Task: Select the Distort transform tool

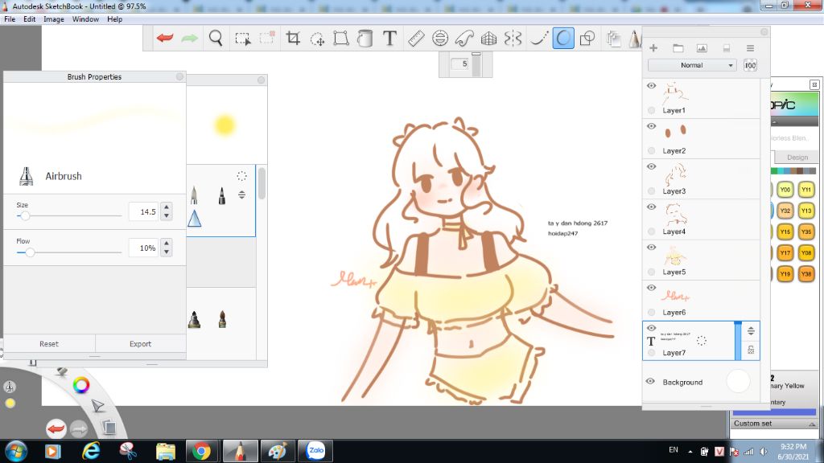Action: point(340,38)
